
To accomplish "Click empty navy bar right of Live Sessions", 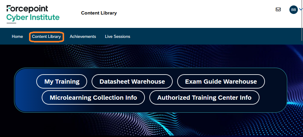I will (x=212, y=36).
